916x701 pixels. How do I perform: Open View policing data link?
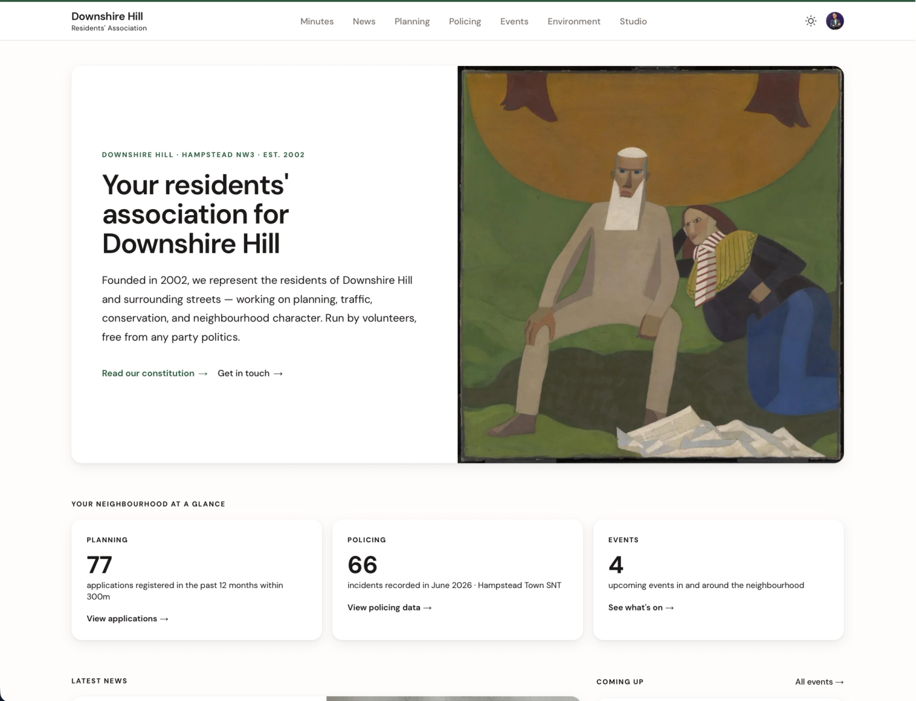click(389, 607)
